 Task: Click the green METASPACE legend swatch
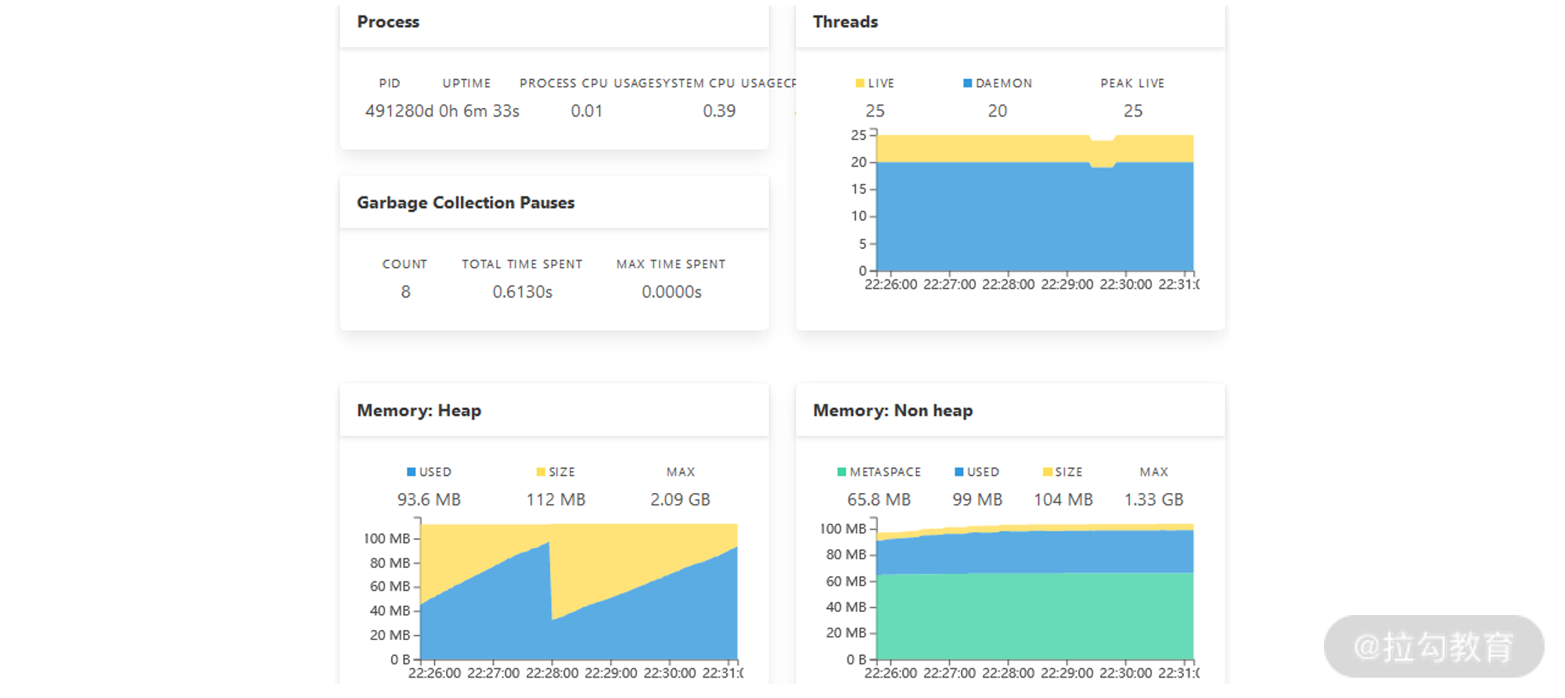(x=842, y=472)
